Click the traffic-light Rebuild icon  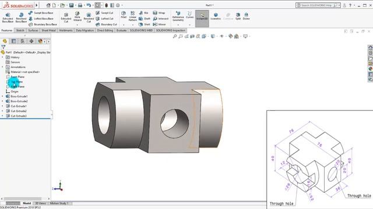106,5
